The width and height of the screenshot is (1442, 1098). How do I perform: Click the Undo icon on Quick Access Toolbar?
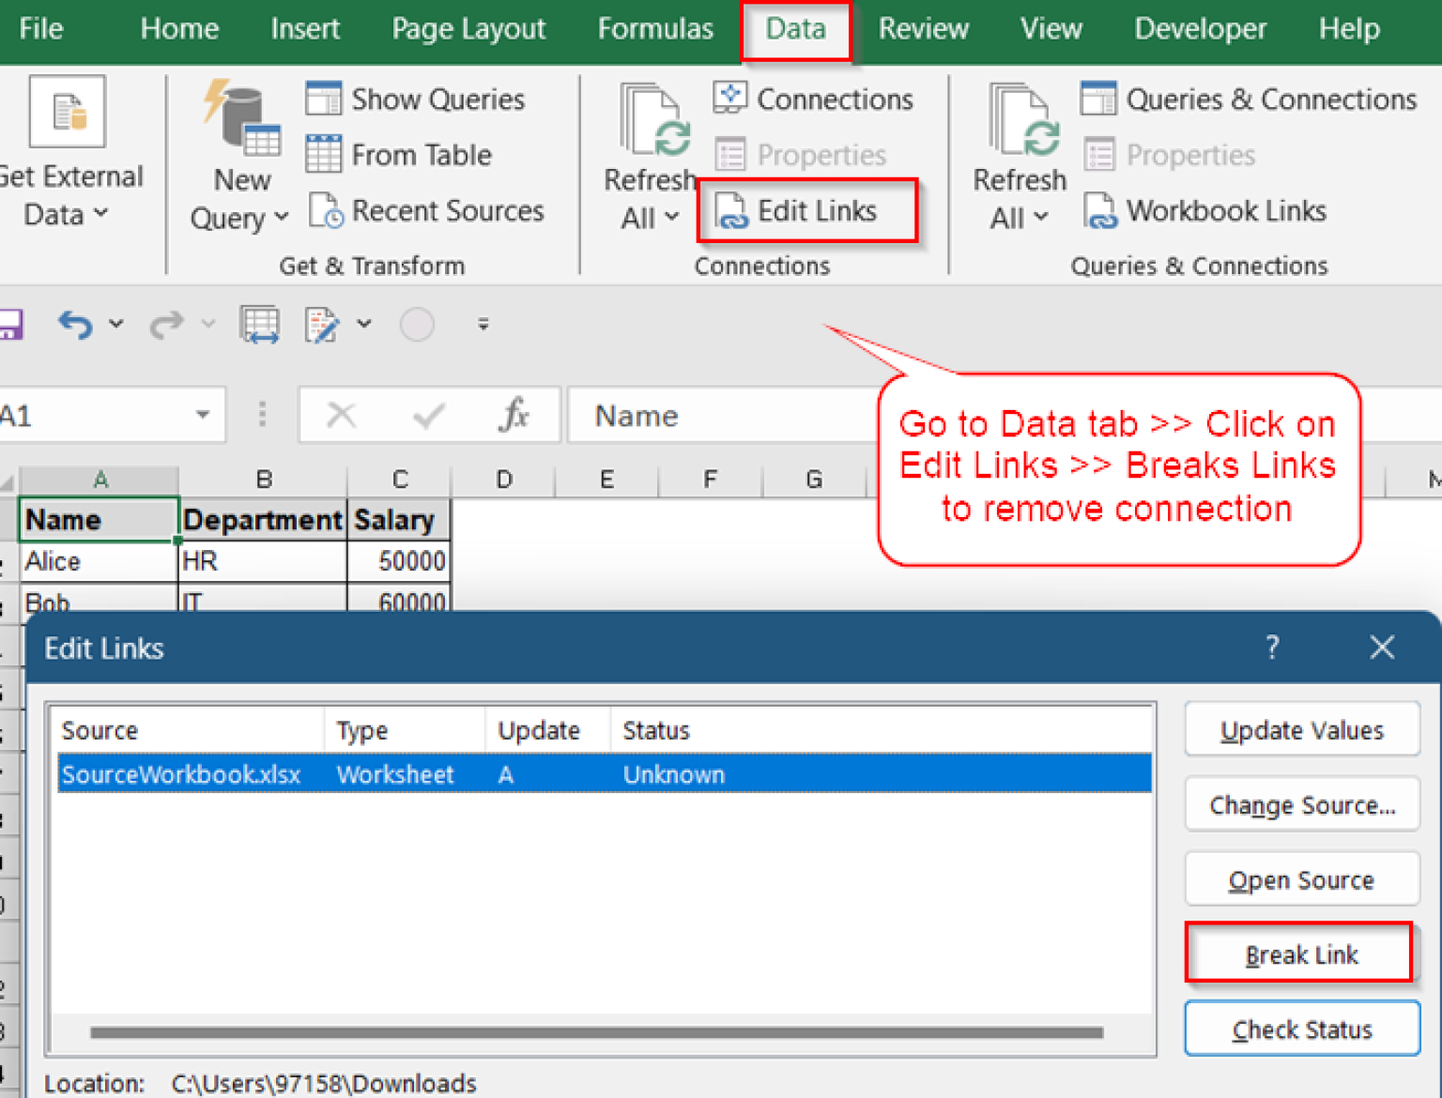[74, 324]
